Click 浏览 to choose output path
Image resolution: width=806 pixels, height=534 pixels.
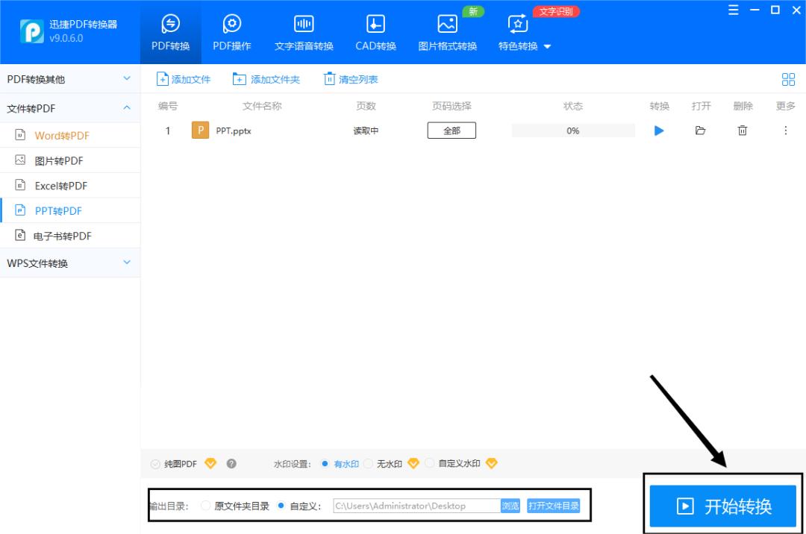tap(510, 505)
